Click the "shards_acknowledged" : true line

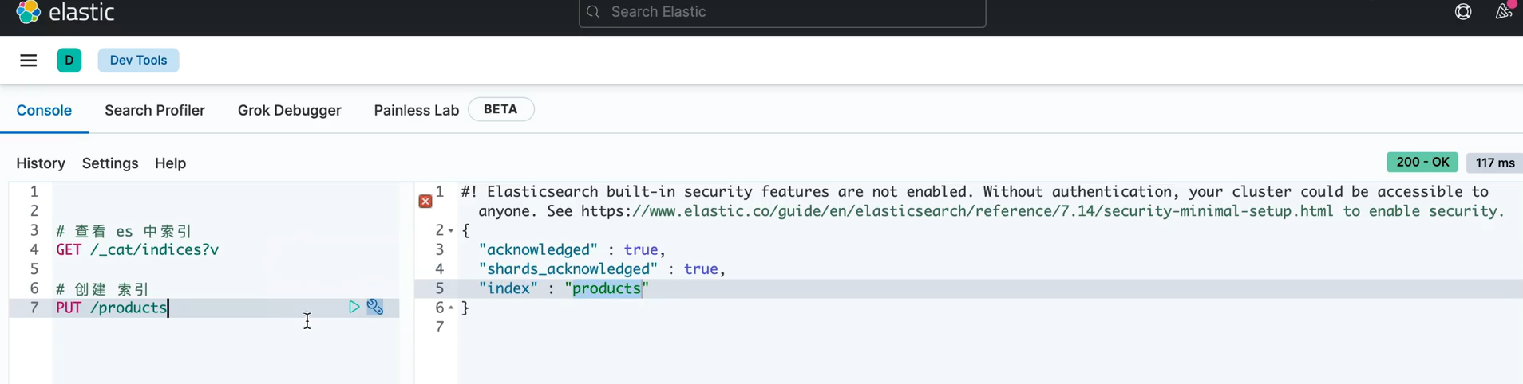(x=602, y=269)
